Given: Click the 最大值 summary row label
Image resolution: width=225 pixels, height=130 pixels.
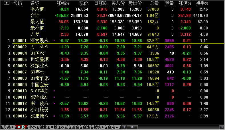Looking at the screenshot, I should pyautogui.click(x=37, y=22).
